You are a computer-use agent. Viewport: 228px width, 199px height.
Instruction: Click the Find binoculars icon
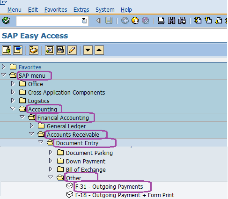pos(171,21)
